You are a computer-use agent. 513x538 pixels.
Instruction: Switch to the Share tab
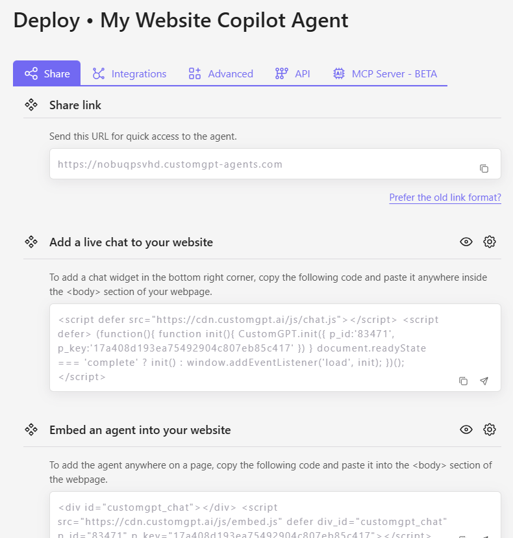click(47, 73)
